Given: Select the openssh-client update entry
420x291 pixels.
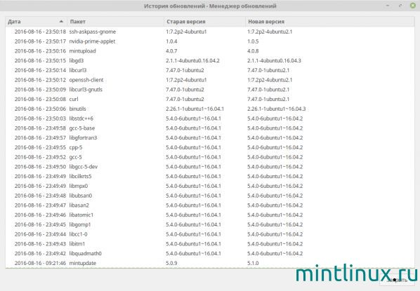Looking at the screenshot, I should click(210, 80).
